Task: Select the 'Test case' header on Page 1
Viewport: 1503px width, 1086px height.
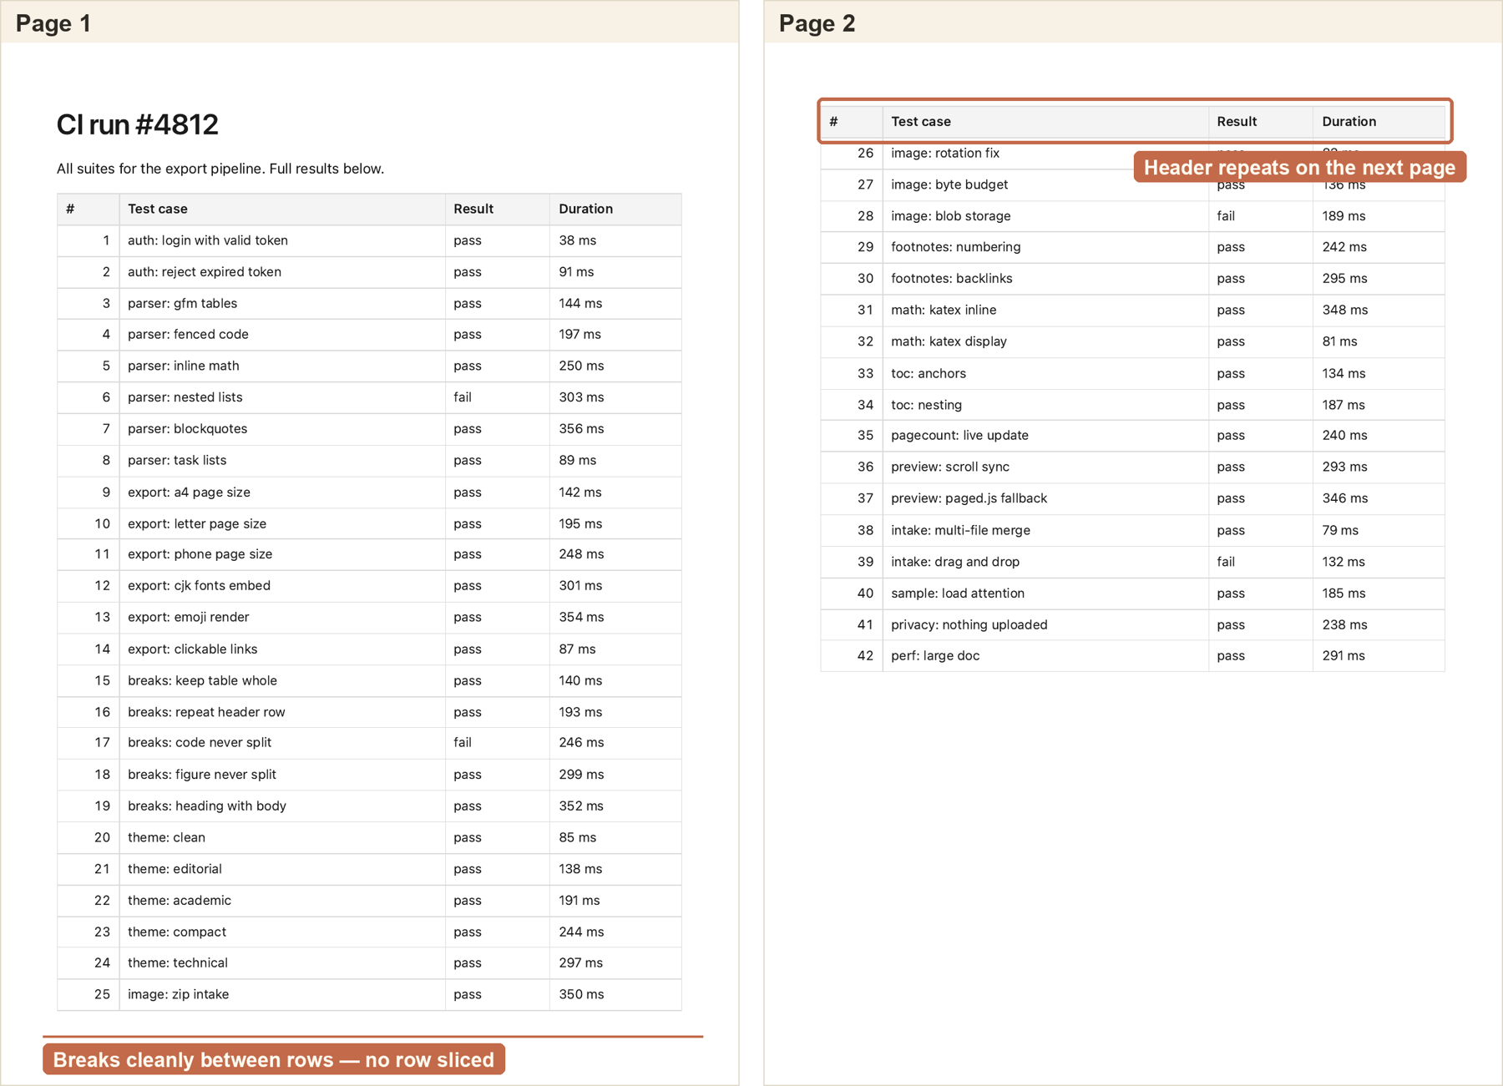Action: coord(282,209)
